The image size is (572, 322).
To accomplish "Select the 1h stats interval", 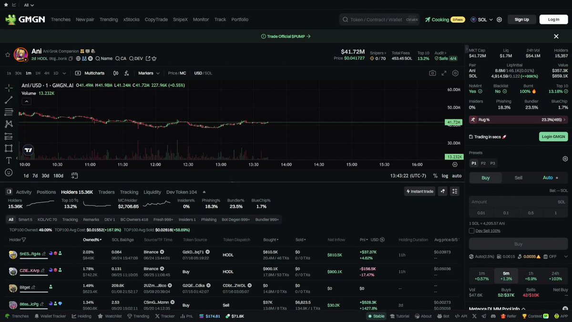I will click(531, 276).
